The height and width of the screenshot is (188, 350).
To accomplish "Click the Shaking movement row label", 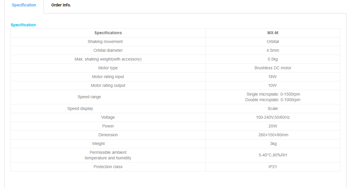I will pos(105,42).
